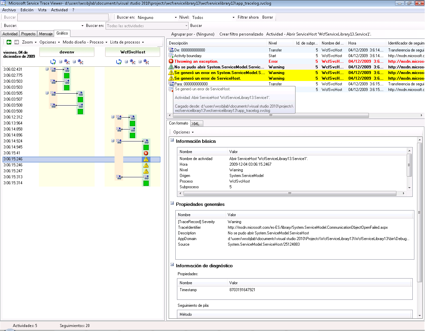Collapse the Información de diagnóstico section
The image size is (425, 331).
point(172,265)
